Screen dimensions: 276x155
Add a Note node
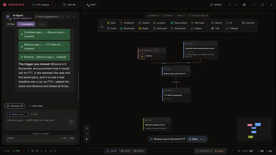coord(111,23)
